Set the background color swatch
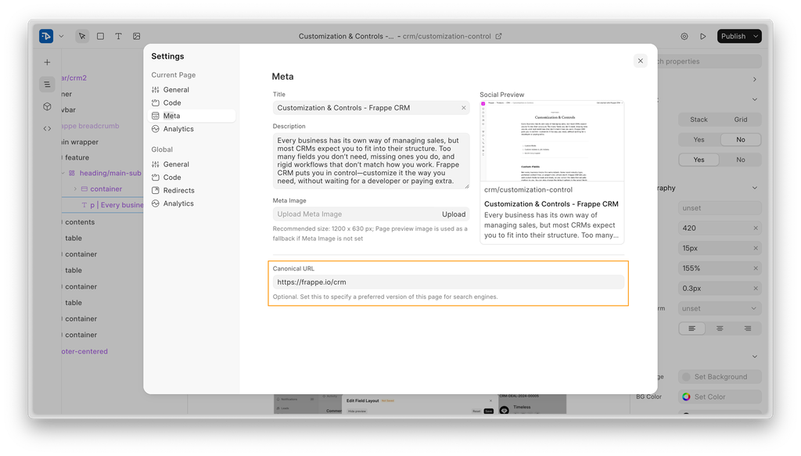This screenshot has width=801, height=456. [x=686, y=377]
